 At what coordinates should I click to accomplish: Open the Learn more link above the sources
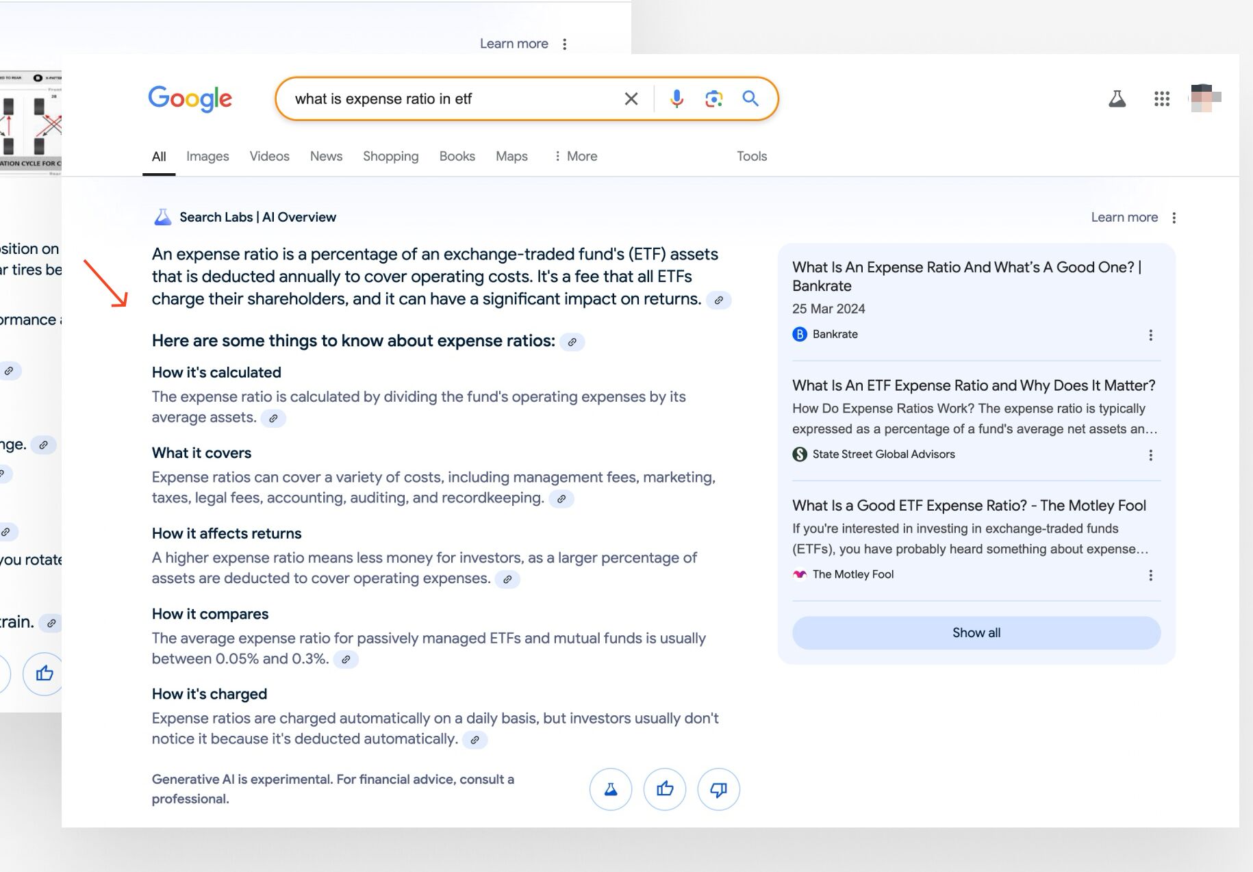1124,217
